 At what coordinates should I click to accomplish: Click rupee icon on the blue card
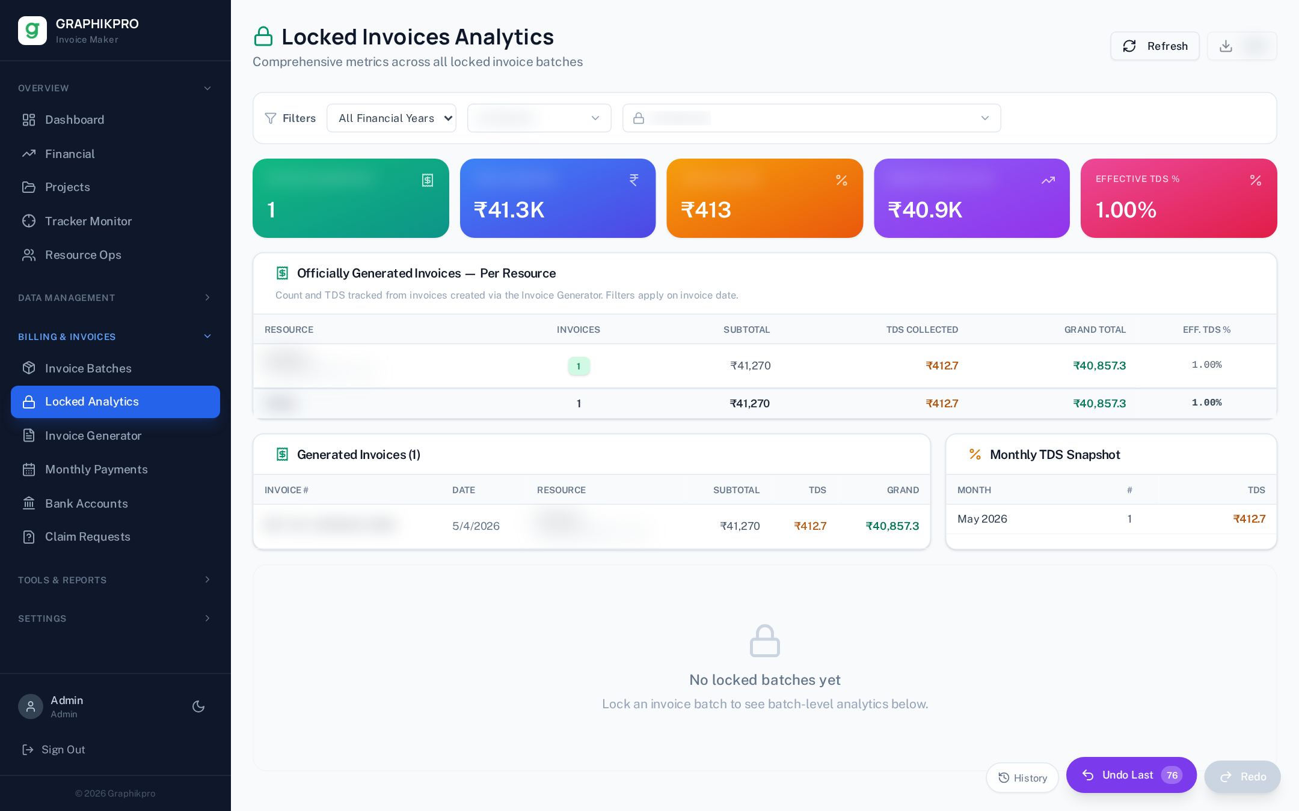click(x=634, y=180)
